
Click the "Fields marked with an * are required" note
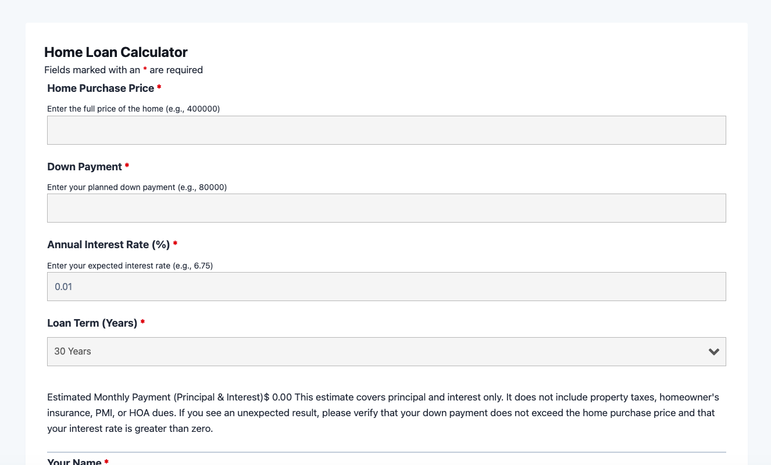click(x=123, y=70)
